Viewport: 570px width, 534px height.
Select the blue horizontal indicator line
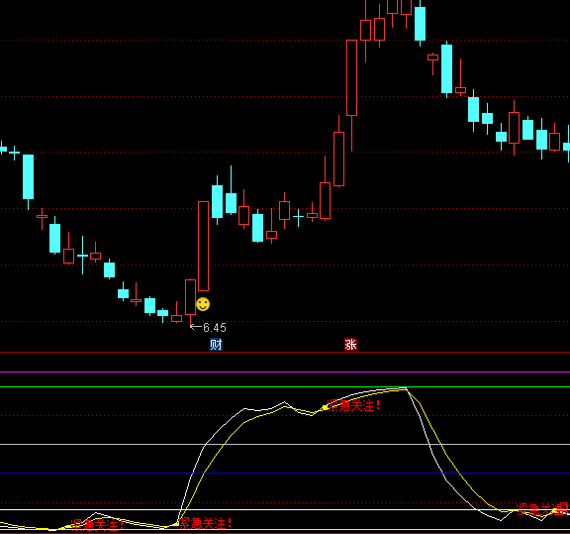click(285, 473)
